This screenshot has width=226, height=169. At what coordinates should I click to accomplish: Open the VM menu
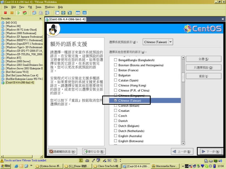(30, 7)
